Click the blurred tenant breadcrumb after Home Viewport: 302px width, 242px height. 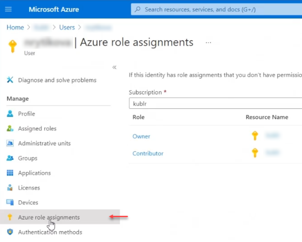coord(41,28)
